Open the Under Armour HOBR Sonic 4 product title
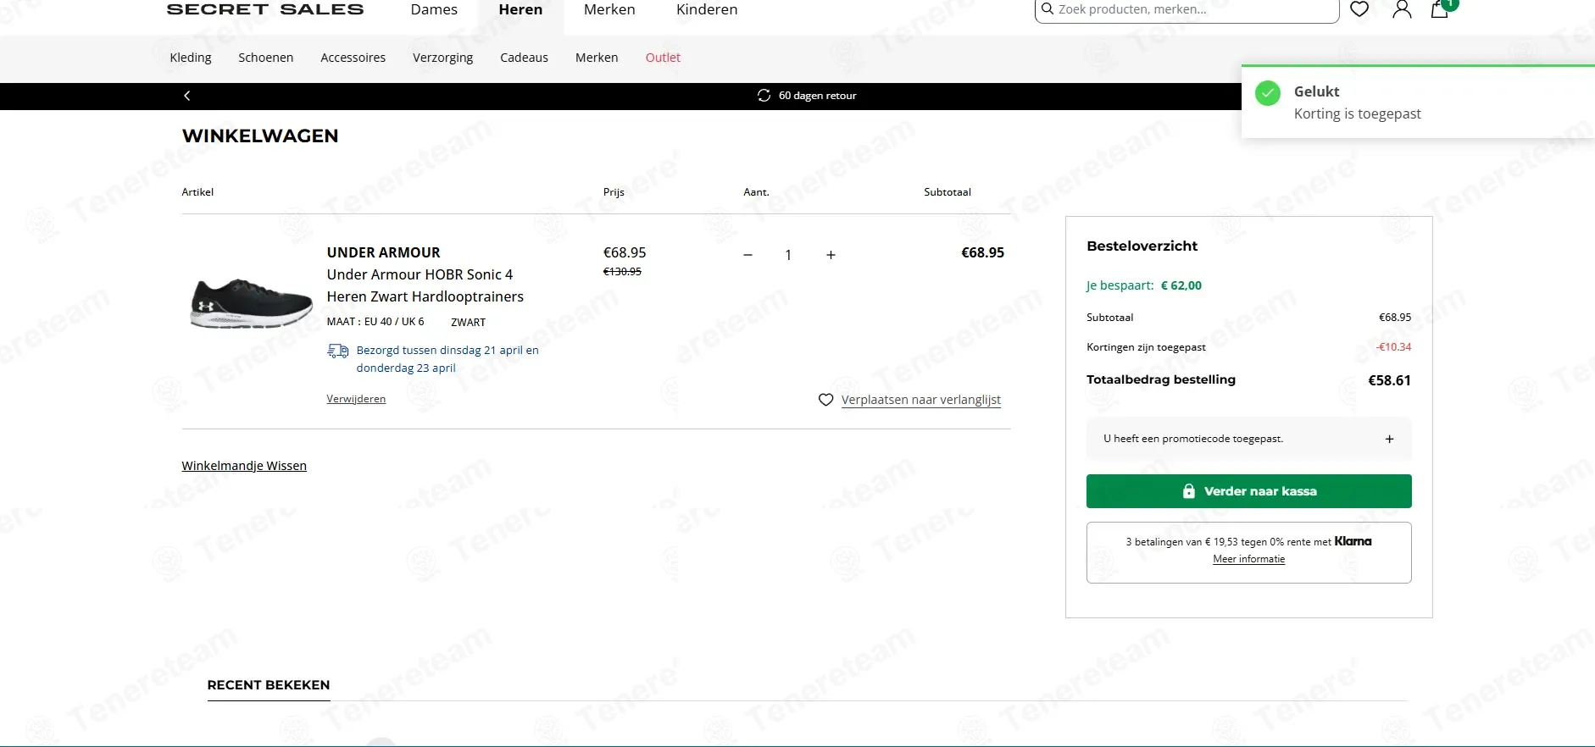The height and width of the screenshot is (747, 1595). pyautogui.click(x=425, y=285)
